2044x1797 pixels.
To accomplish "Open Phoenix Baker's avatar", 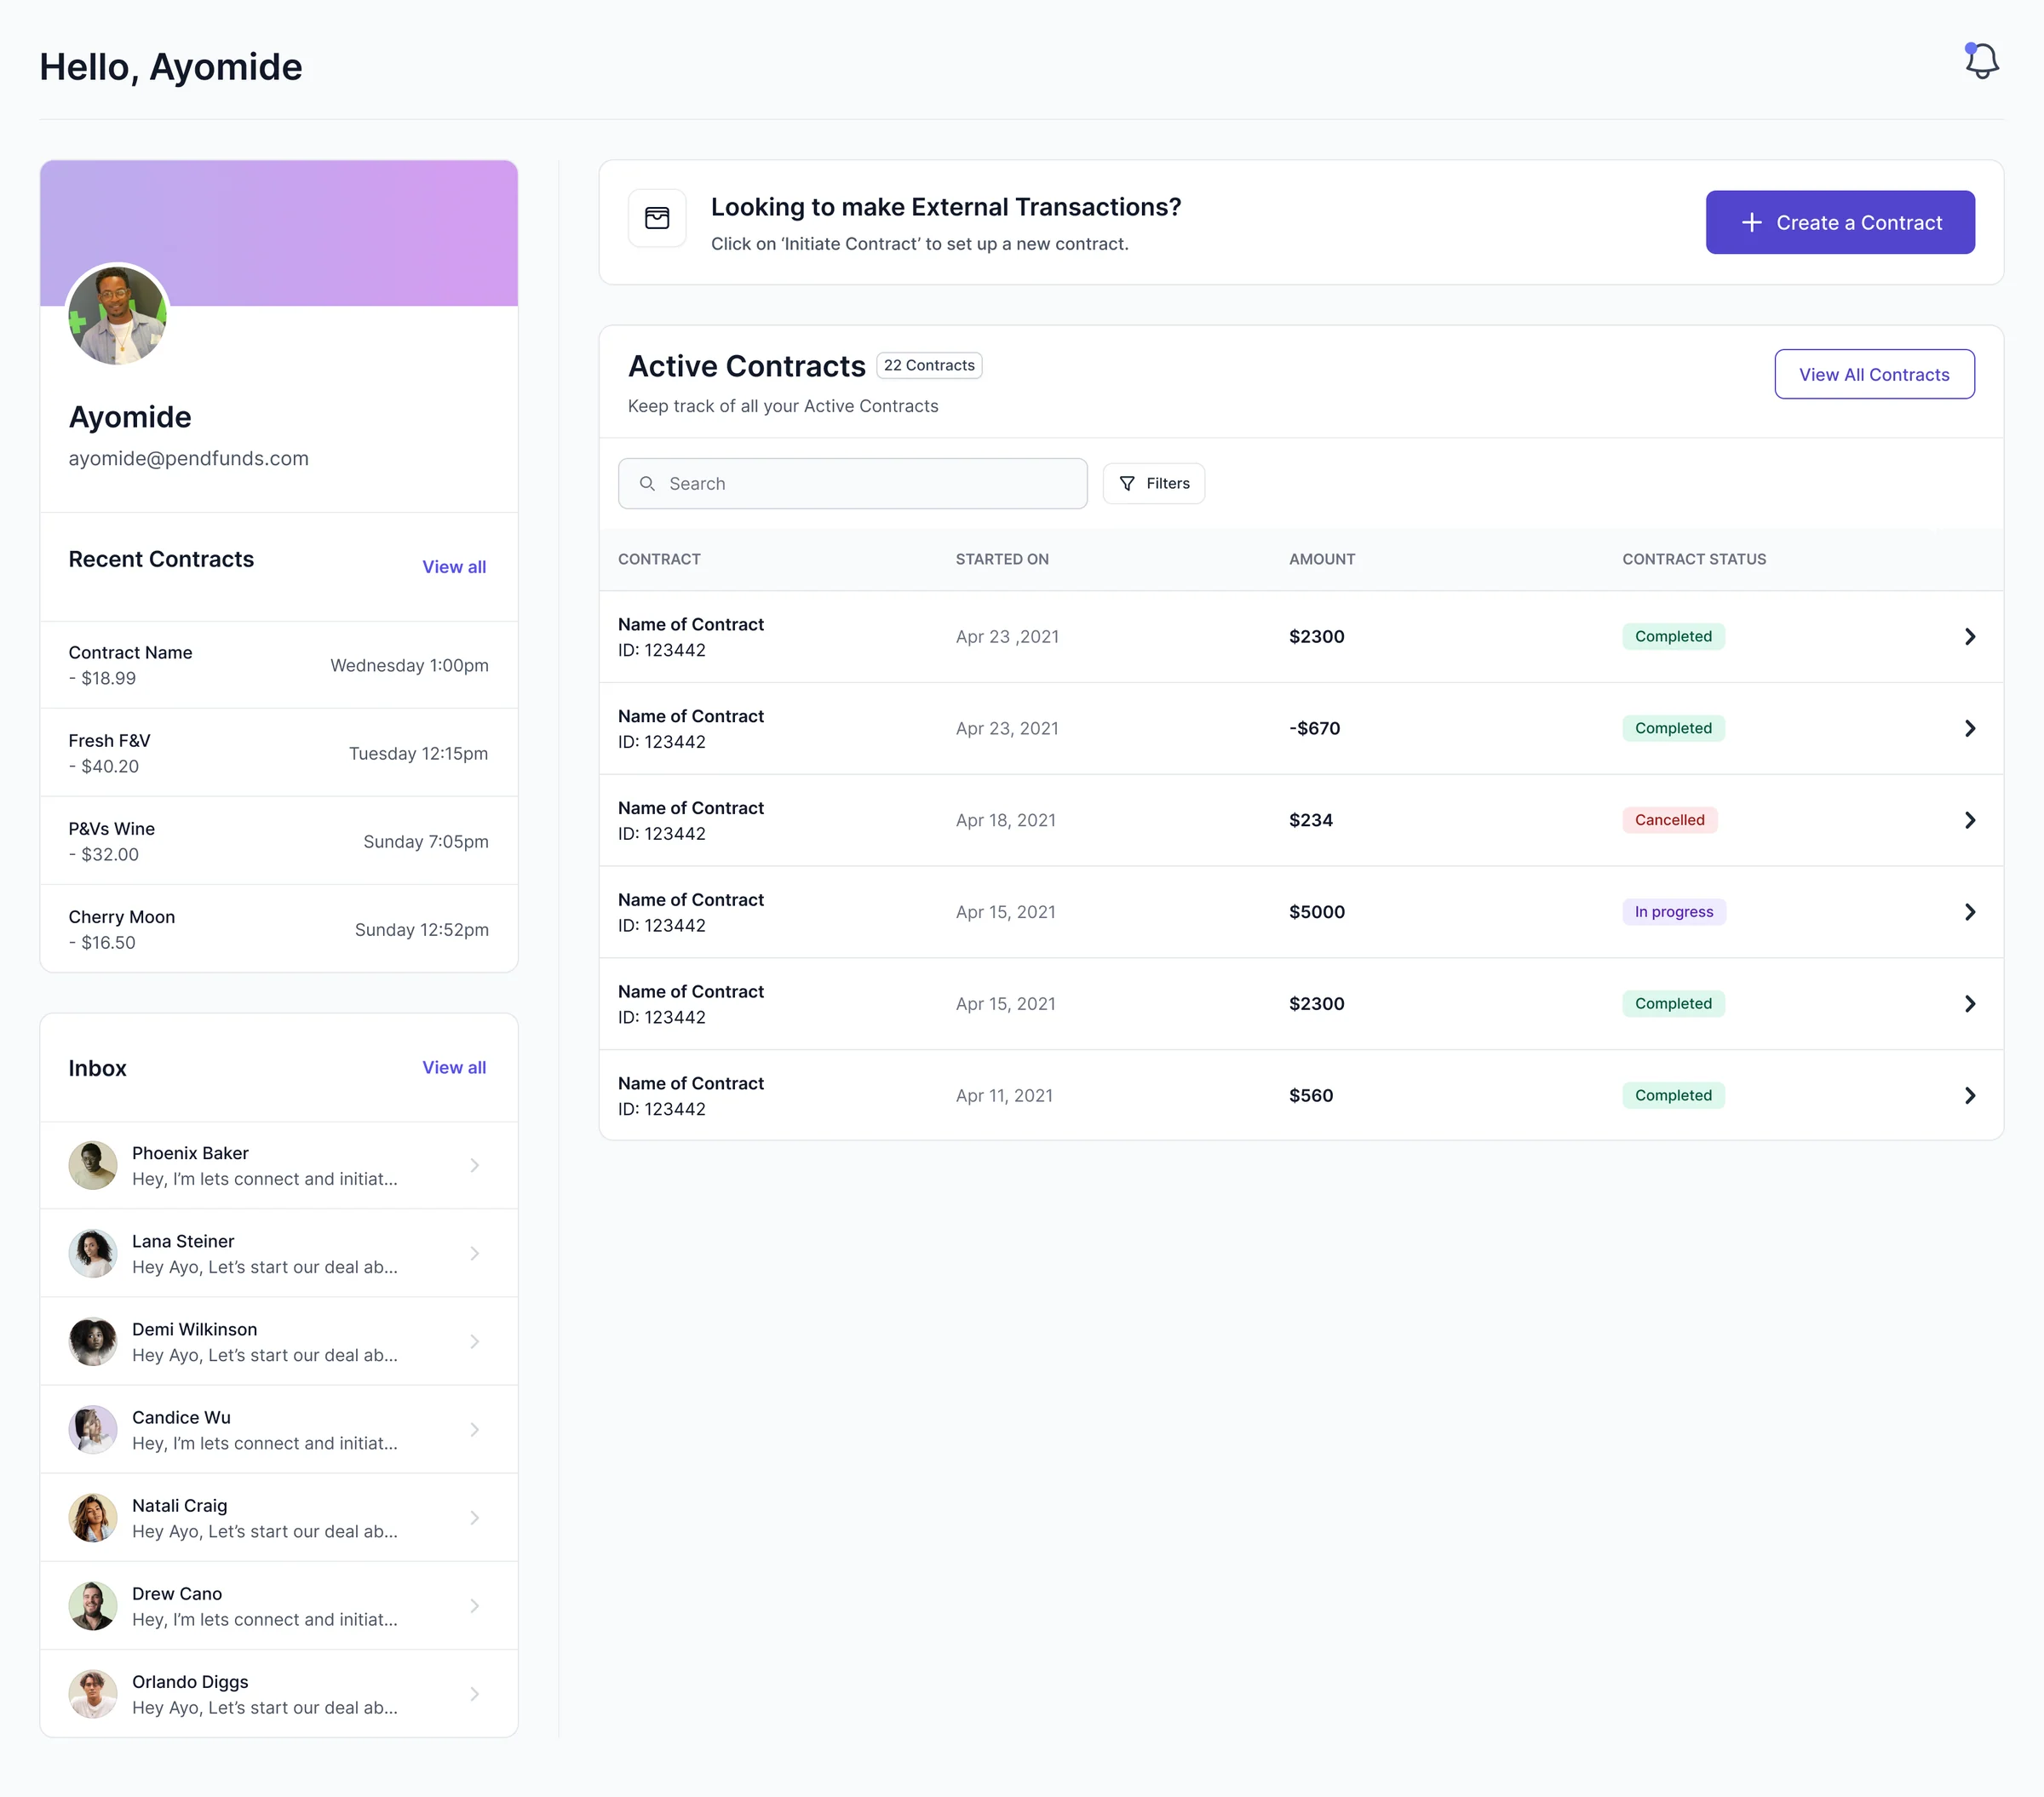I will [x=93, y=1166].
